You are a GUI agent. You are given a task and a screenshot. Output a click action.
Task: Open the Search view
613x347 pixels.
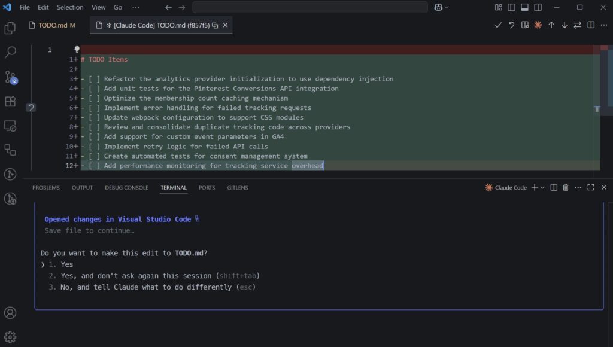pos(10,53)
